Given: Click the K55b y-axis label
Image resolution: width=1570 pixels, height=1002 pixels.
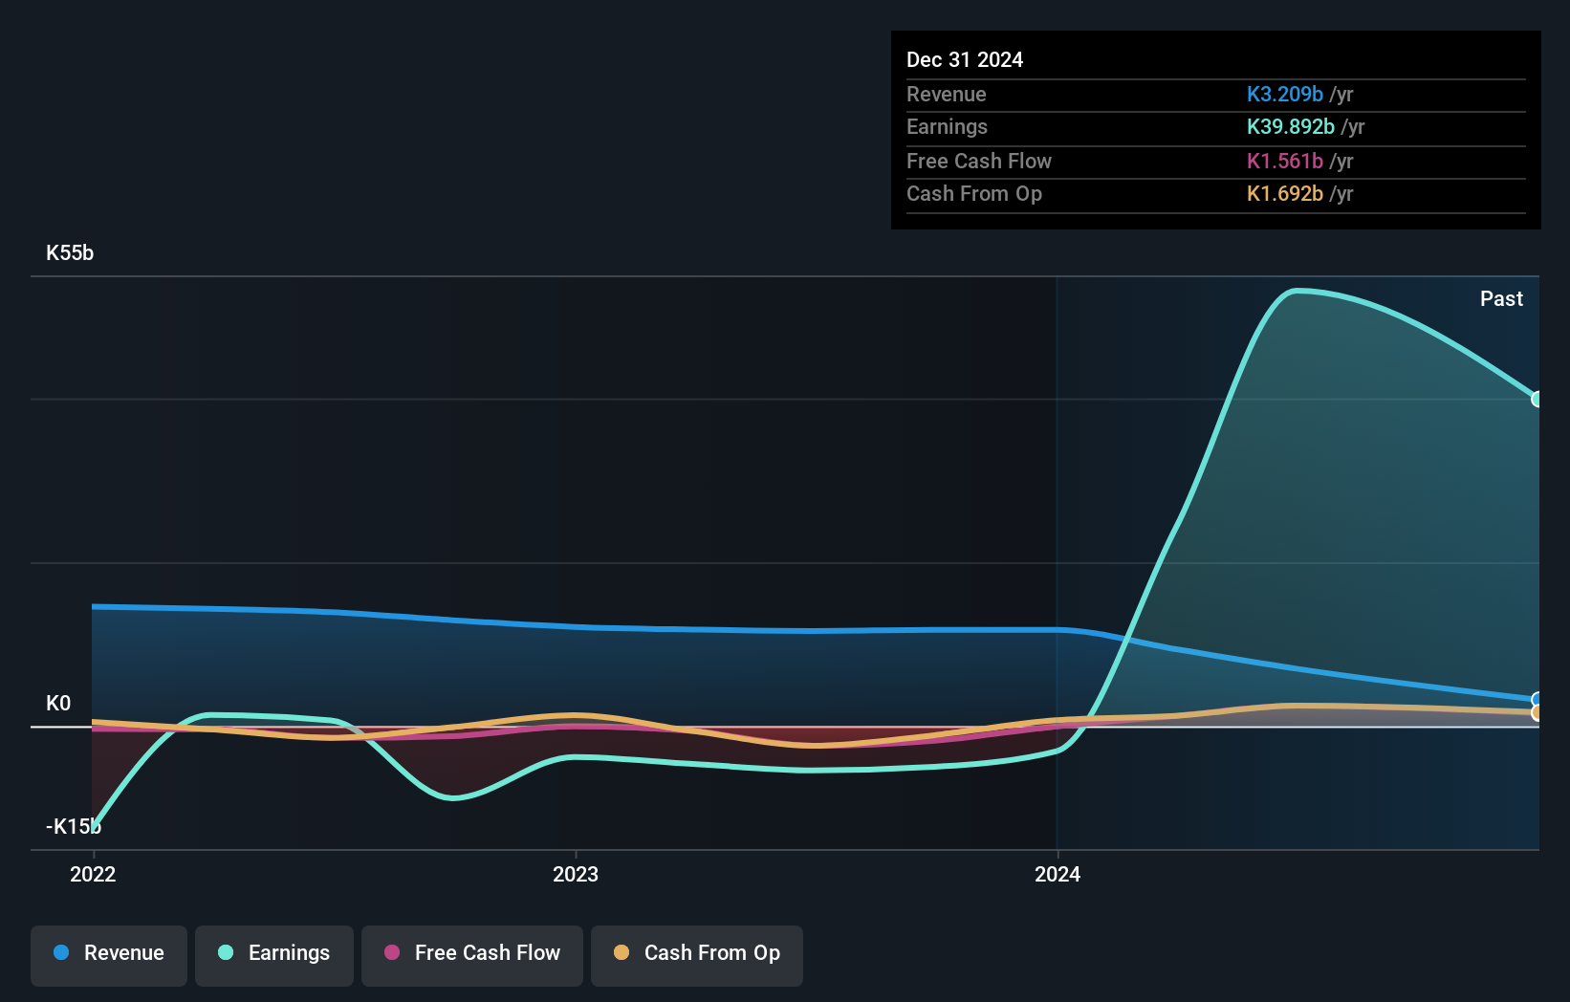Looking at the screenshot, I should pos(70,253).
